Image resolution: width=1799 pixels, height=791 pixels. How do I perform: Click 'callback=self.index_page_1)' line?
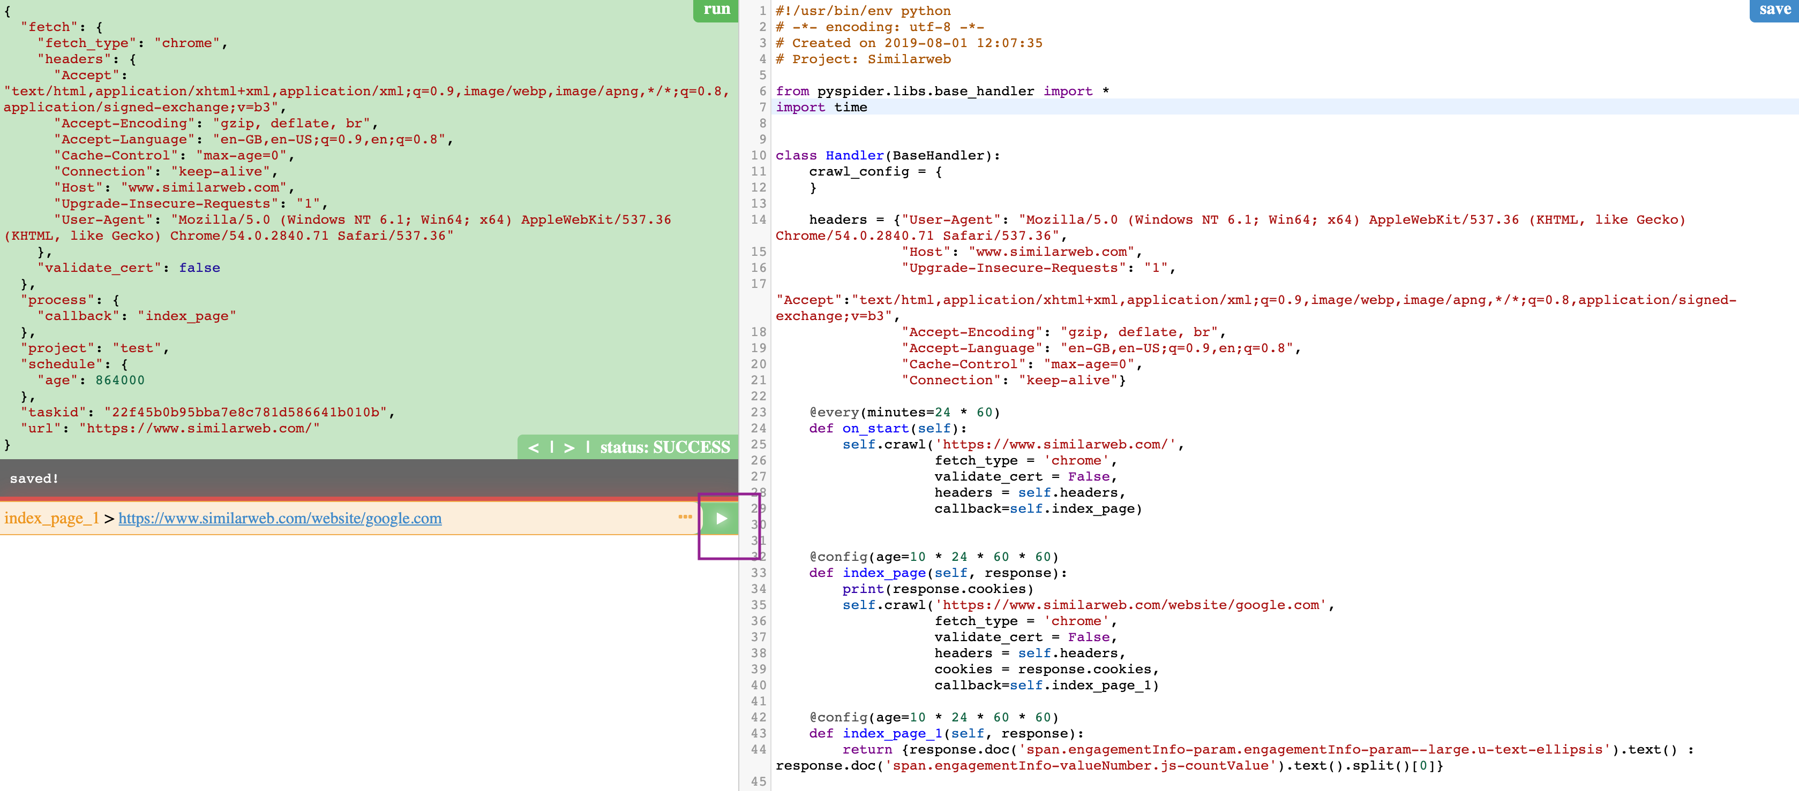1047,685
